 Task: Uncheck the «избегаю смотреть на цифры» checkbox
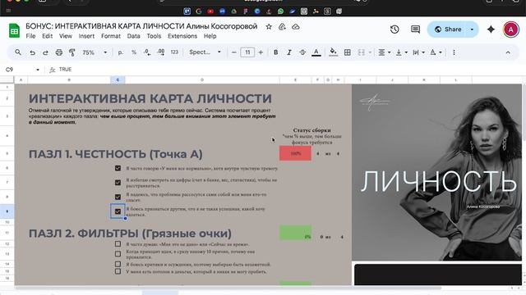tap(118, 183)
